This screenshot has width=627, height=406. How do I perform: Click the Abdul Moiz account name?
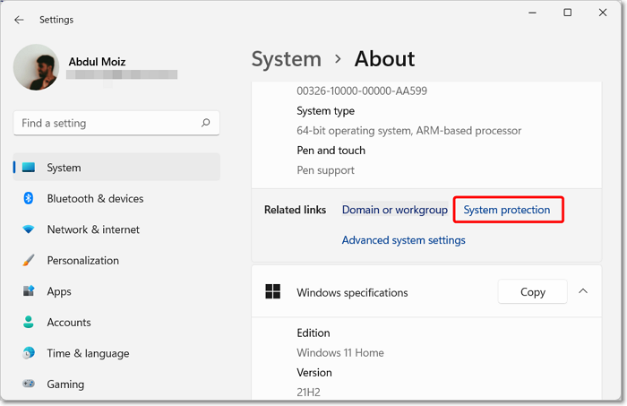97,62
